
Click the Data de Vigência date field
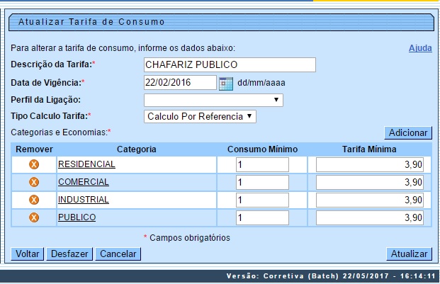click(179, 82)
